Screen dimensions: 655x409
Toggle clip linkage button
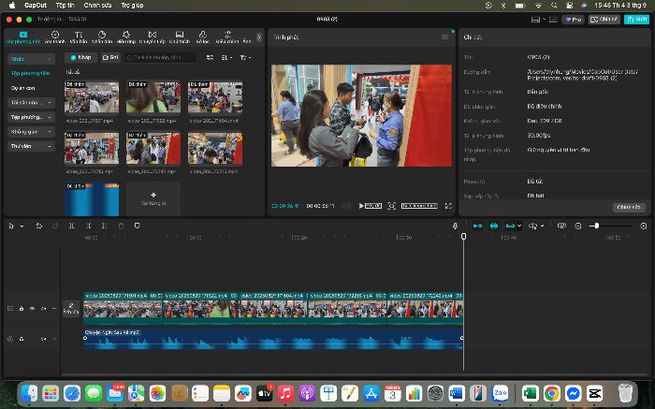[x=510, y=226]
